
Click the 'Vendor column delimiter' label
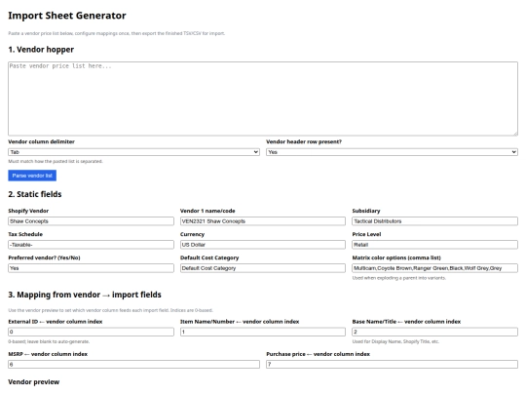click(41, 141)
